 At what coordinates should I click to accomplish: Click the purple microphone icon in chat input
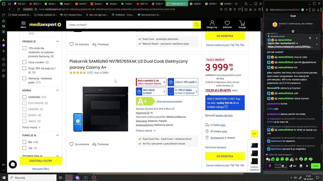[270, 166]
